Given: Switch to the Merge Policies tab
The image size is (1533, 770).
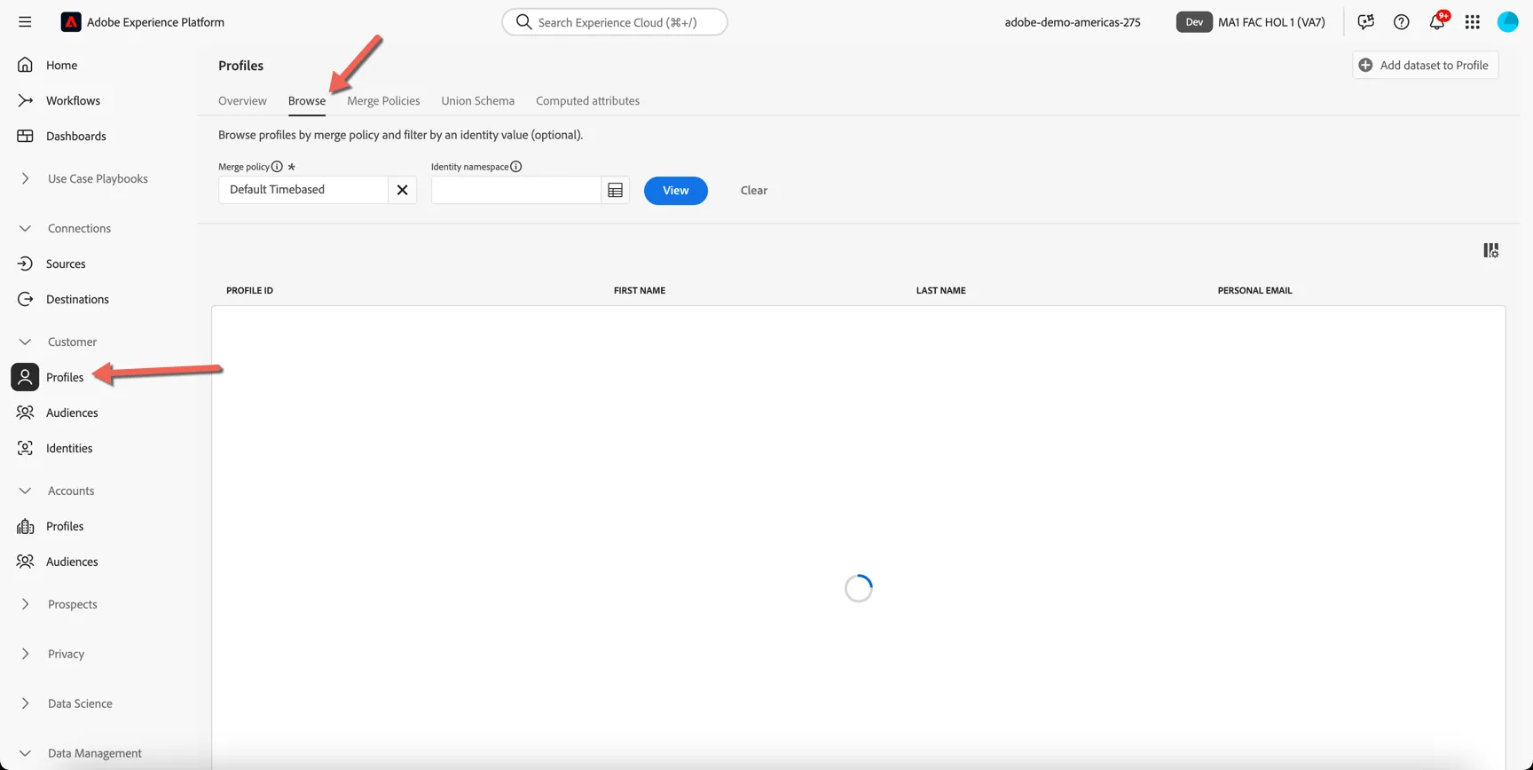Looking at the screenshot, I should [383, 100].
